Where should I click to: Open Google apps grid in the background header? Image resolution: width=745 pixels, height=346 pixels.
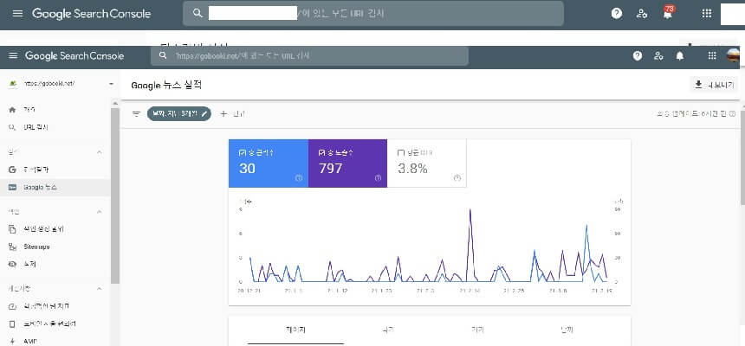pos(707,13)
